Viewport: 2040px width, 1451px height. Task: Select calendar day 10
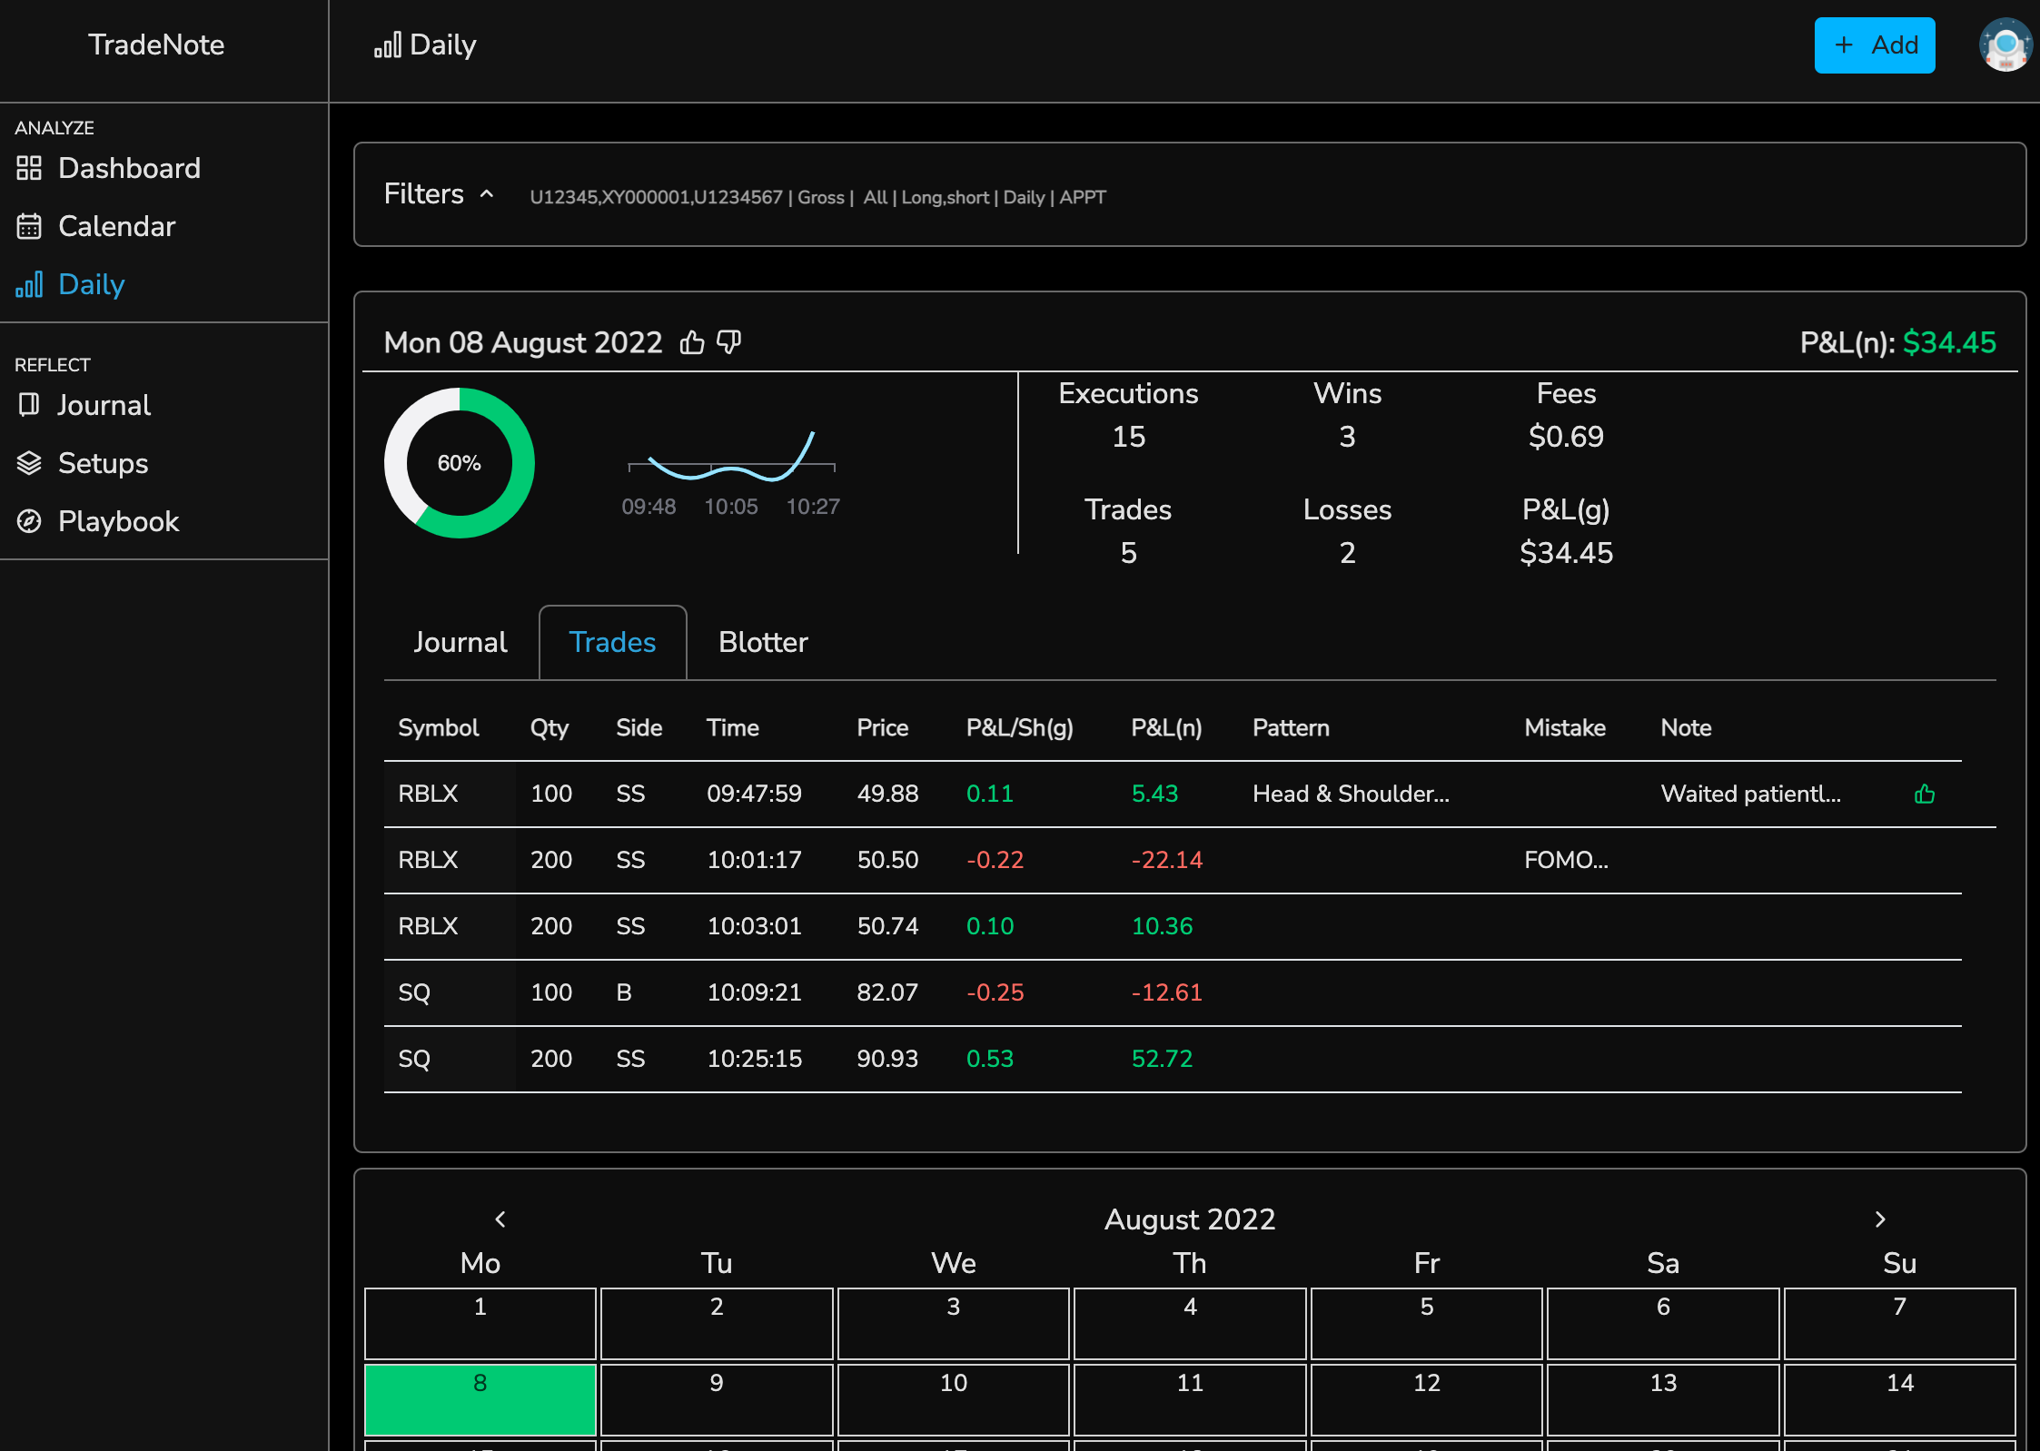[954, 1399]
